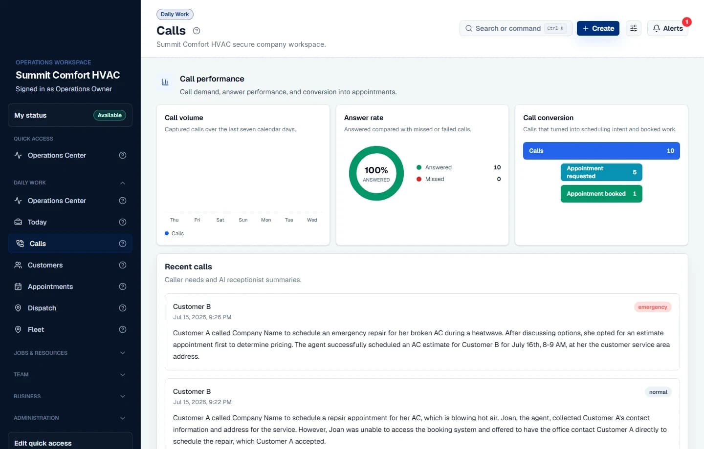Click the Create button
Screen dimensions: 704x449
pos(598,28)
